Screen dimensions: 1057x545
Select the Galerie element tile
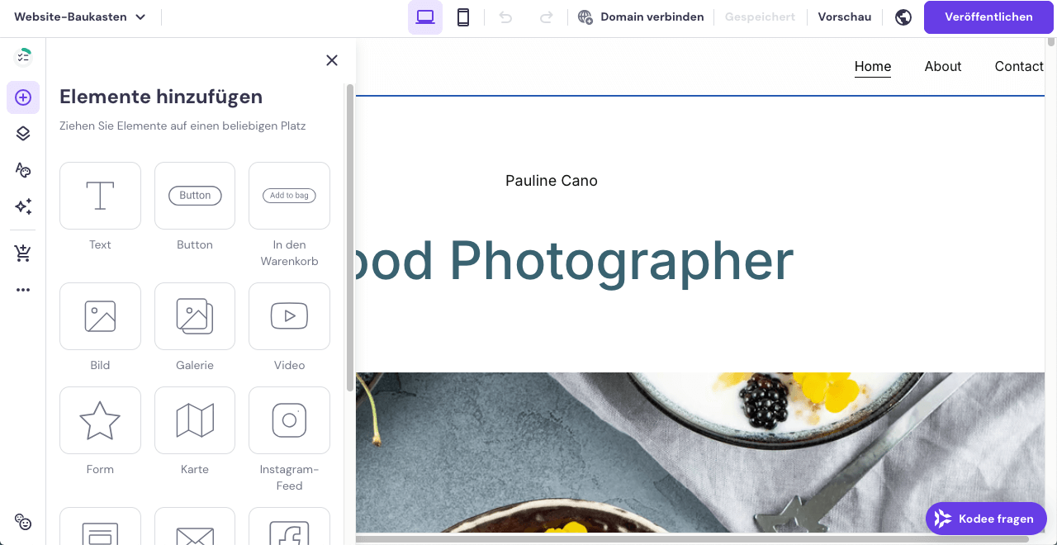(195, 316)
